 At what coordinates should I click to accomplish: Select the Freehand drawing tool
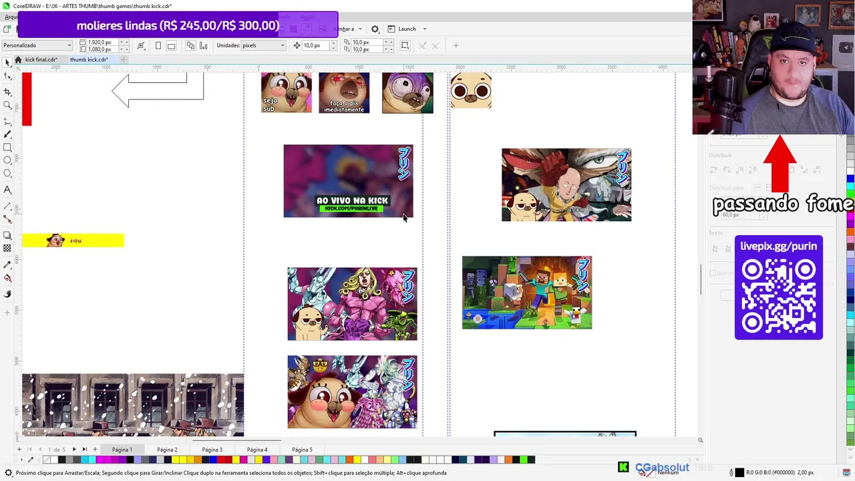pos(7,121)
